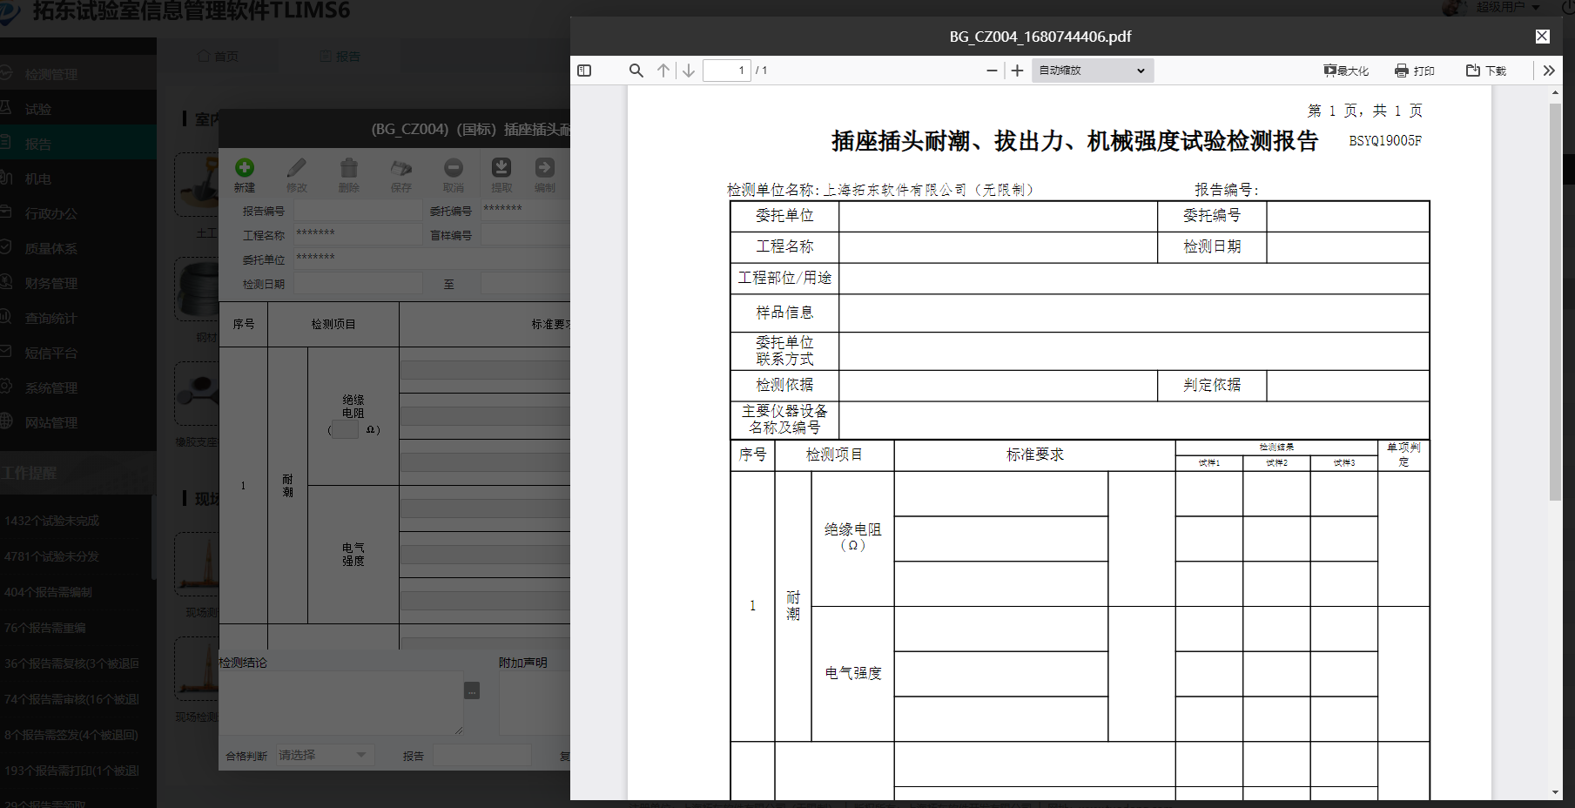Viewport: 1575px width, 808px height.
Task: Open 机电 in the sidebar
Action: click(x=78, y=178)
